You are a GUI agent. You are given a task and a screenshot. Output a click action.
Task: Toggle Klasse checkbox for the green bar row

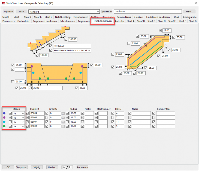113,126
